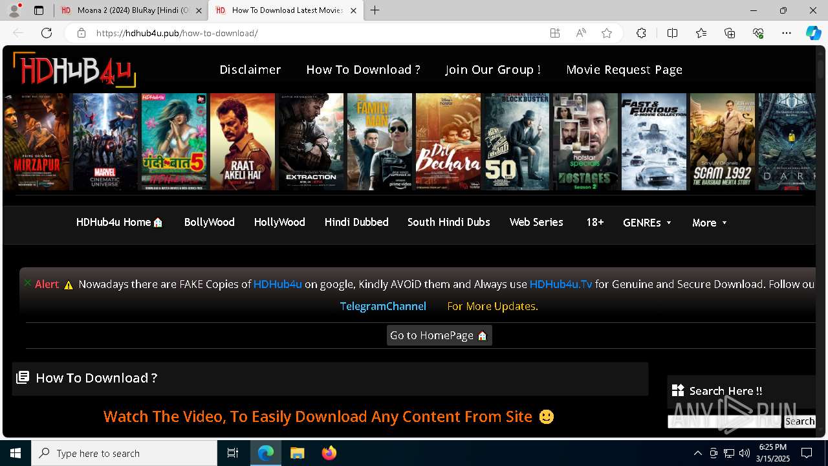The height and width of the screenshot is (466, 828).
Task: Click taskbar Type here to search box
Action: pos(124,453)
